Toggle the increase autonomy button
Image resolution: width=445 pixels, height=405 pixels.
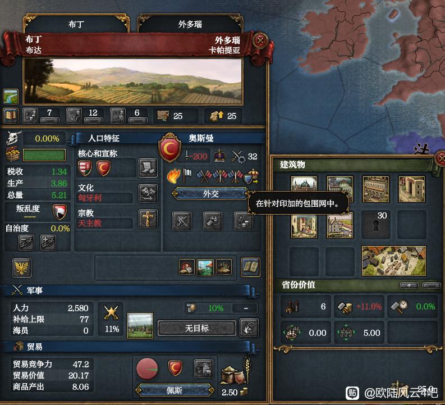(48, 243)
